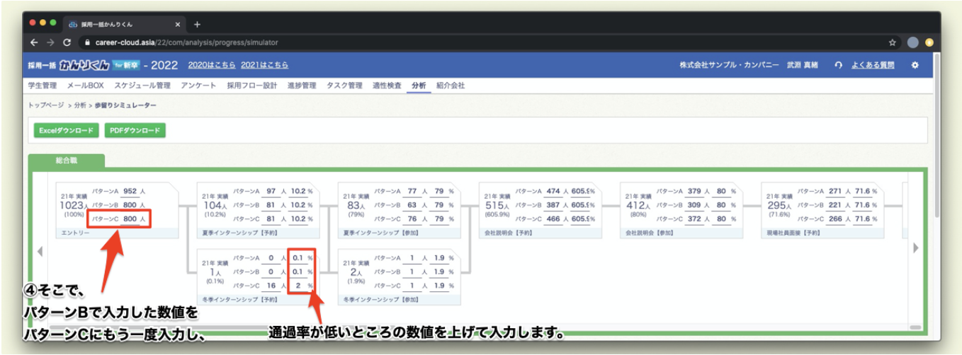Edit 会社説明会予約 パターンA count 474
Viewport: 962px width, 355px height.
(553, 191)
